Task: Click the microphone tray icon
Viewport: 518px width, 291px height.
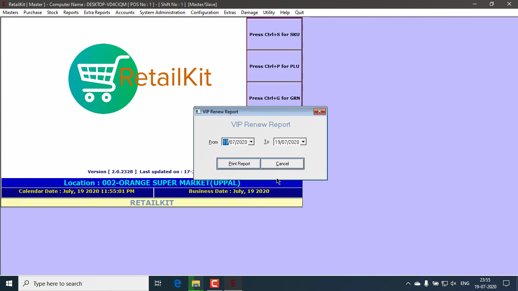Action: (426, 283)
